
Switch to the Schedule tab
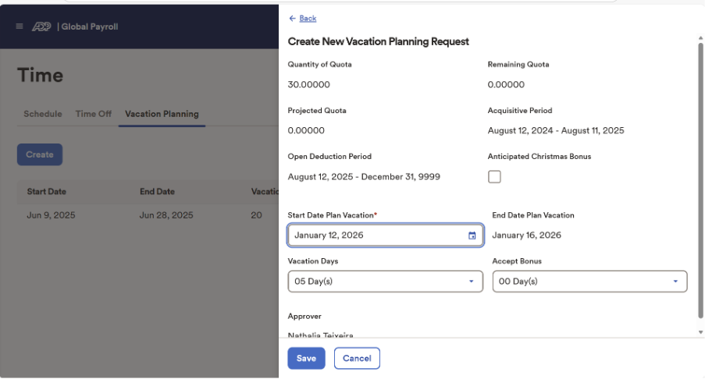point(42,114)
